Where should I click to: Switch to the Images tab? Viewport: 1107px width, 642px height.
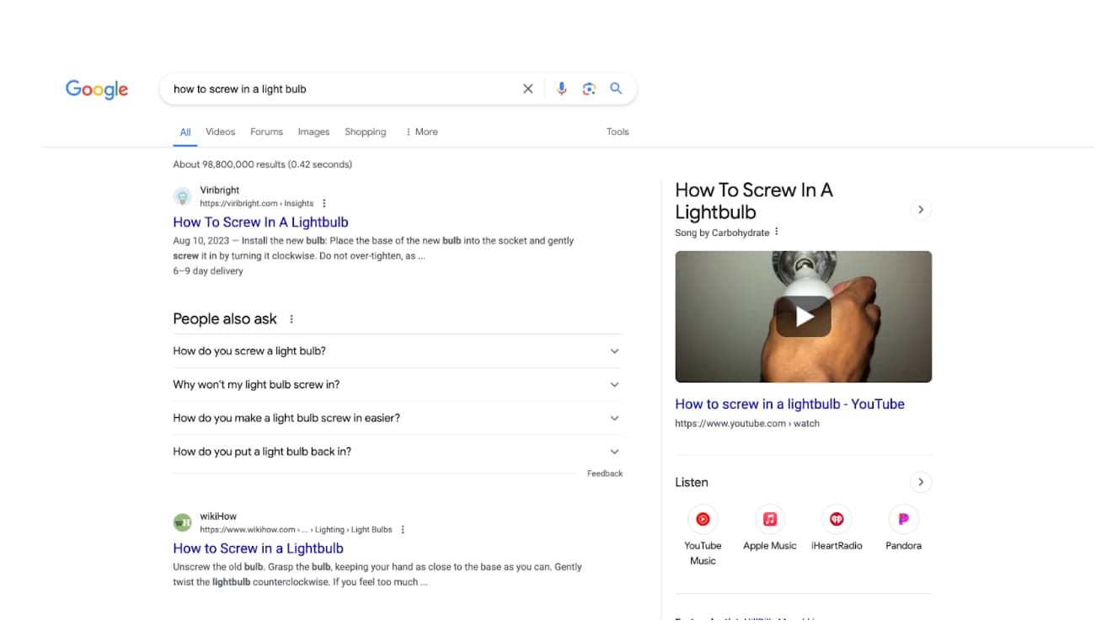point(313,131)
